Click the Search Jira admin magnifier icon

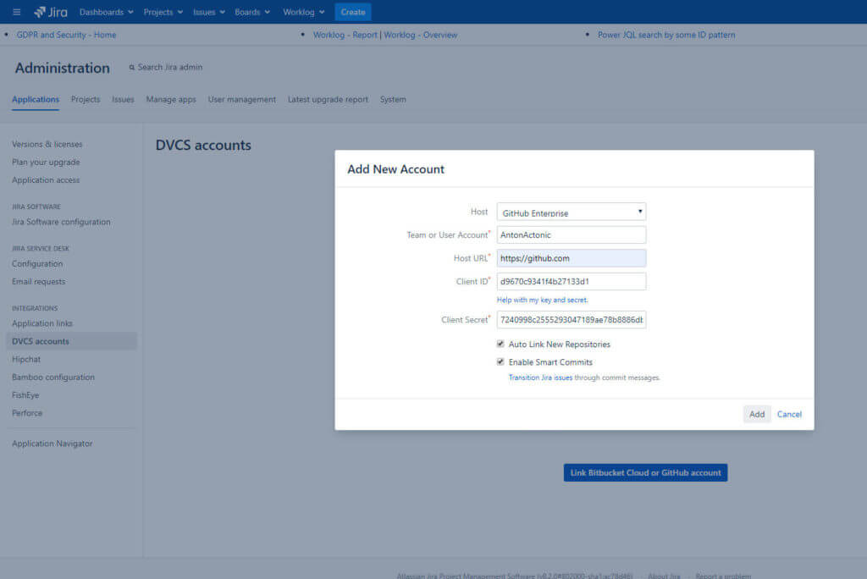click(131, 68)
